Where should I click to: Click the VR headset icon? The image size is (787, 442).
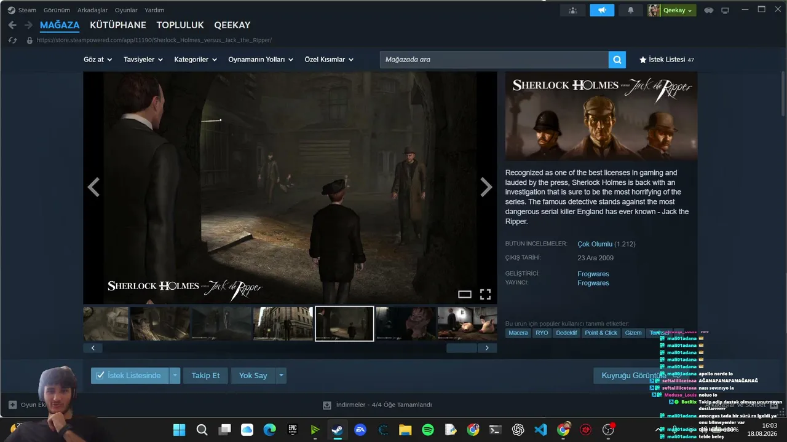[709, 10]
